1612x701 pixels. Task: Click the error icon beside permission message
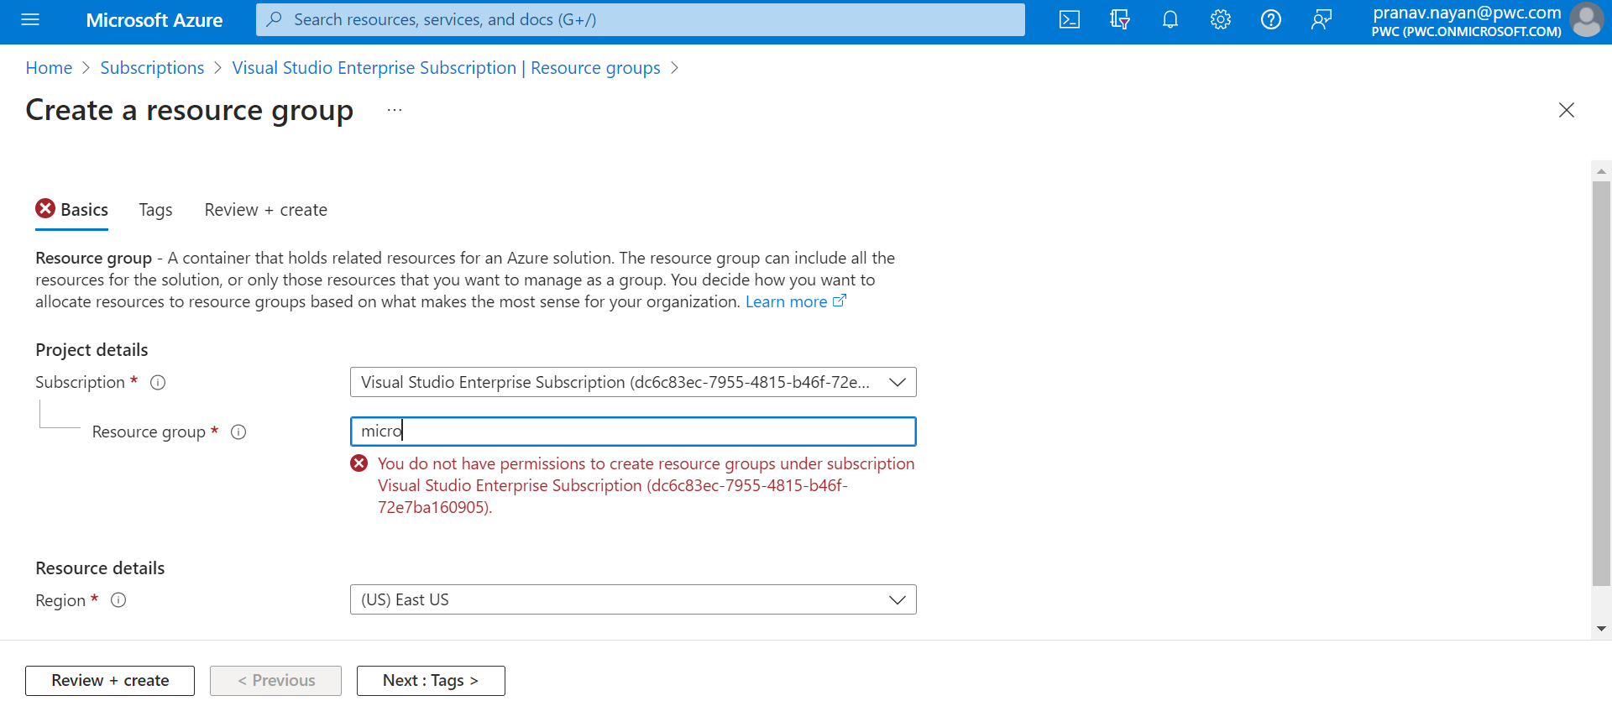click(x=359, y=463)
